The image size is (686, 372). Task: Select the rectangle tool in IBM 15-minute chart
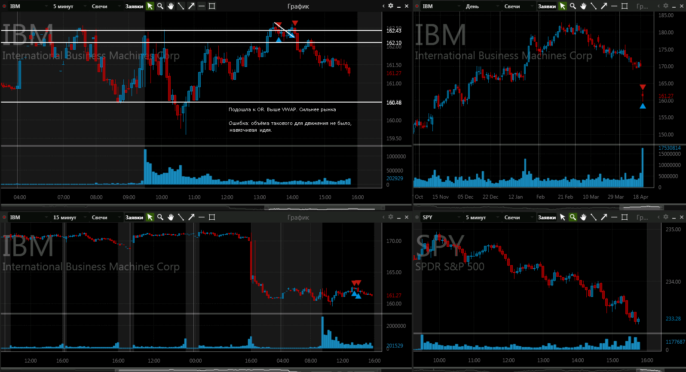click(212, 217)
